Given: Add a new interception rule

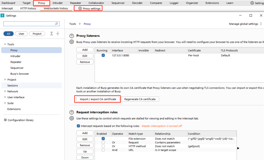Looking at the screenshot, I should pos(85,133).
